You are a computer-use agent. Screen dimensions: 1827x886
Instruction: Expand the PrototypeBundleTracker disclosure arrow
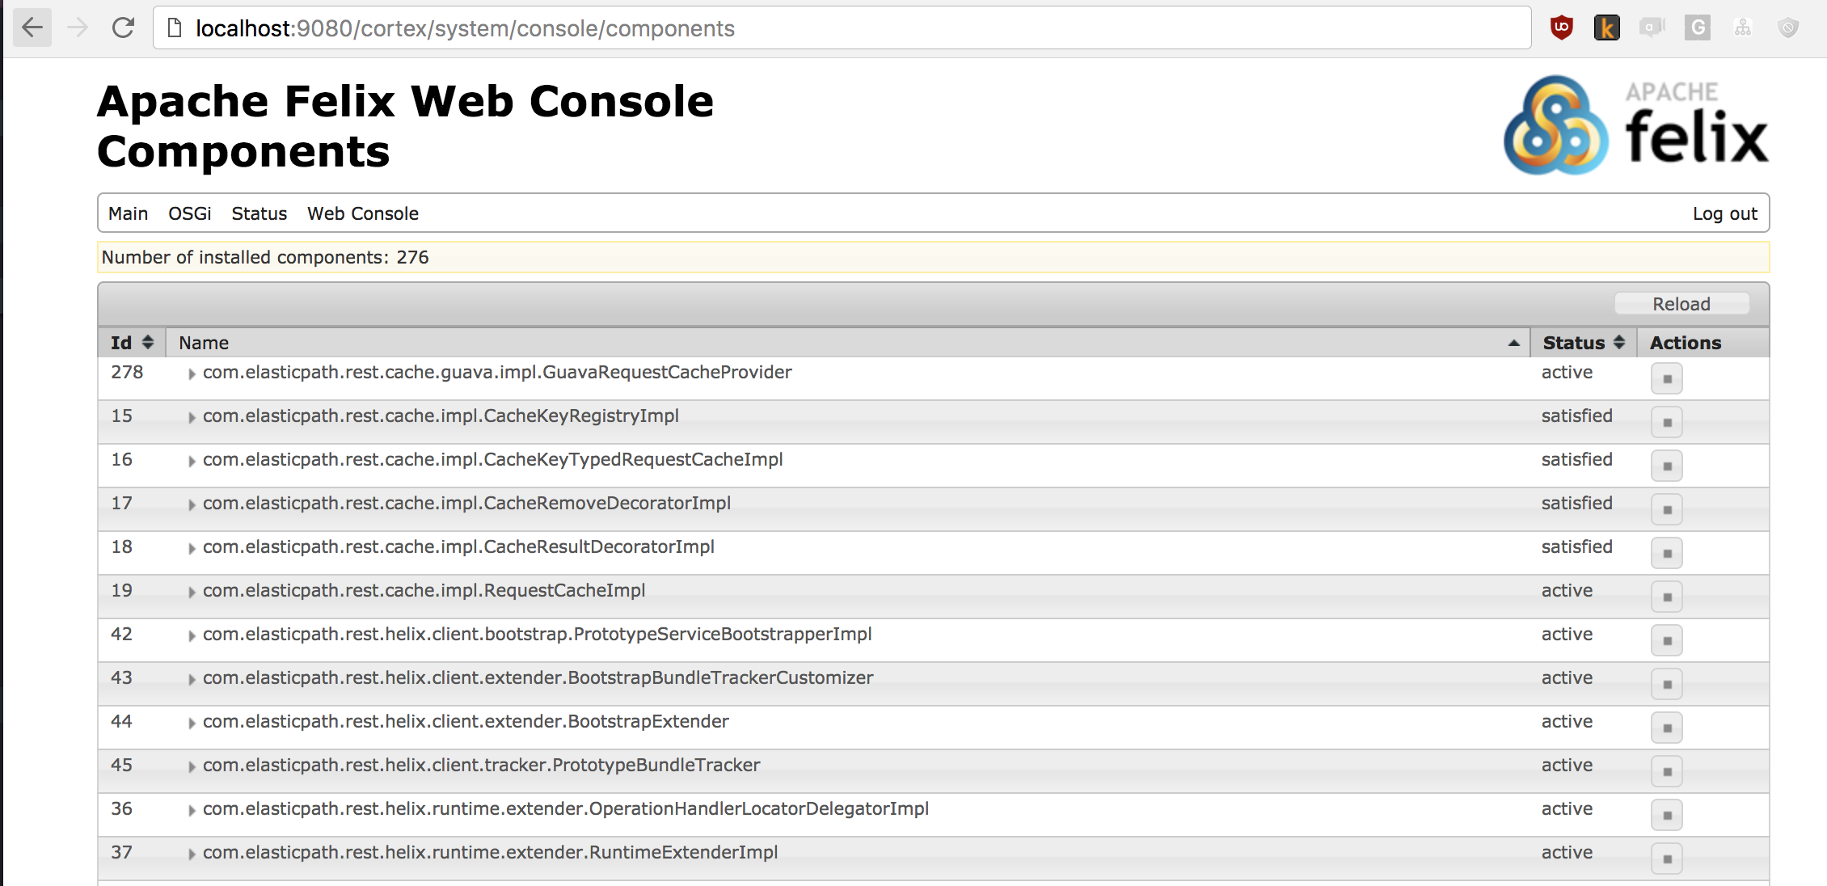192,766
